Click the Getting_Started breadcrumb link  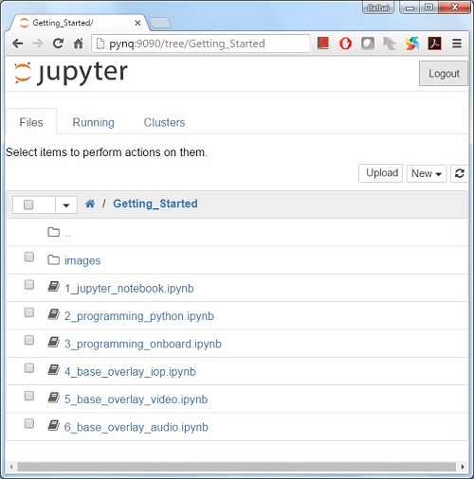155,204
